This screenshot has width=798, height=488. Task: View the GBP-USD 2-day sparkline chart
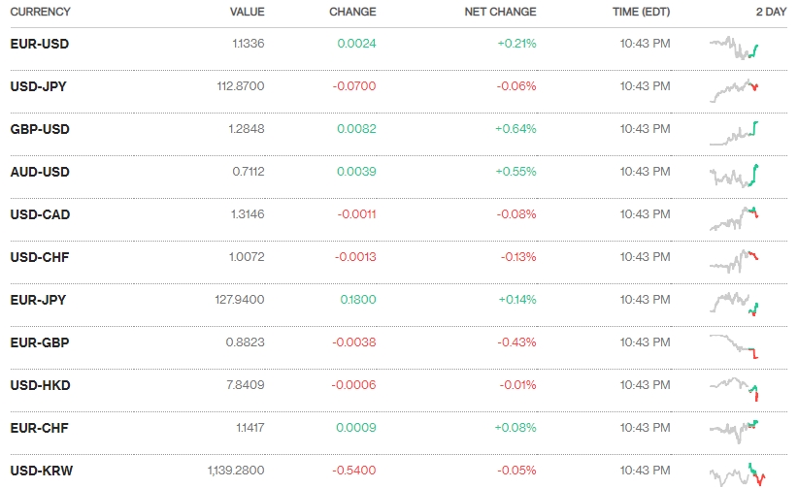735,133
